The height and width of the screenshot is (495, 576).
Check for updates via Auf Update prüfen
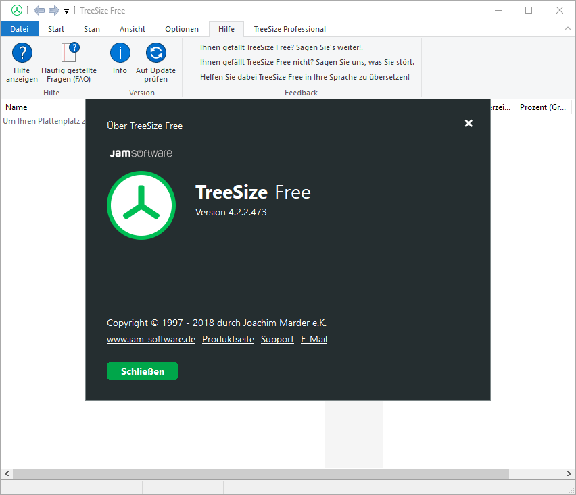[155, 62]
